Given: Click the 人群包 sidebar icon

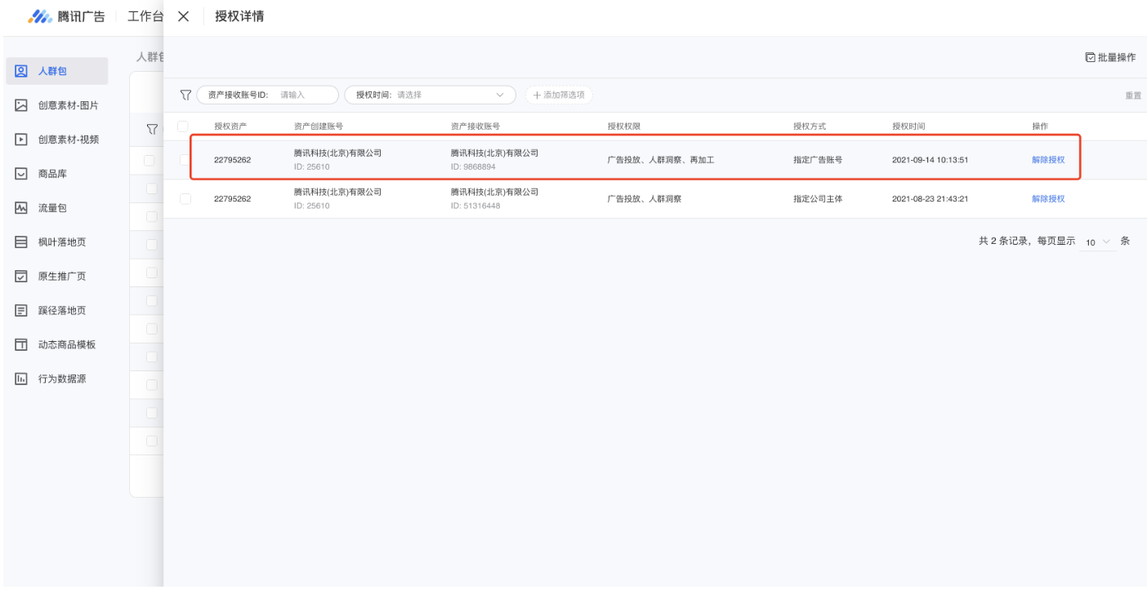Looking at the screenshot, I should [x=22, y=71].
